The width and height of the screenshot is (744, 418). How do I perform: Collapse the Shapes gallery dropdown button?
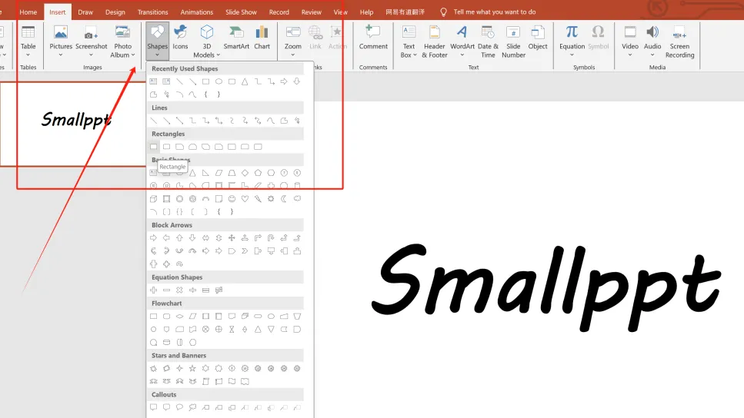[x=157, y=41]
